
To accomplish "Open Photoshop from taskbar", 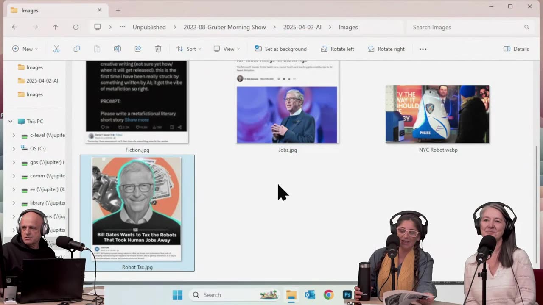I will click(x=347, y=295).
